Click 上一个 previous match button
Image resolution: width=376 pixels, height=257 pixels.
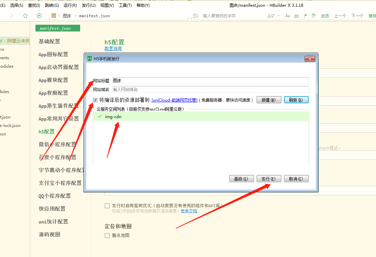[x=340, y=16]
